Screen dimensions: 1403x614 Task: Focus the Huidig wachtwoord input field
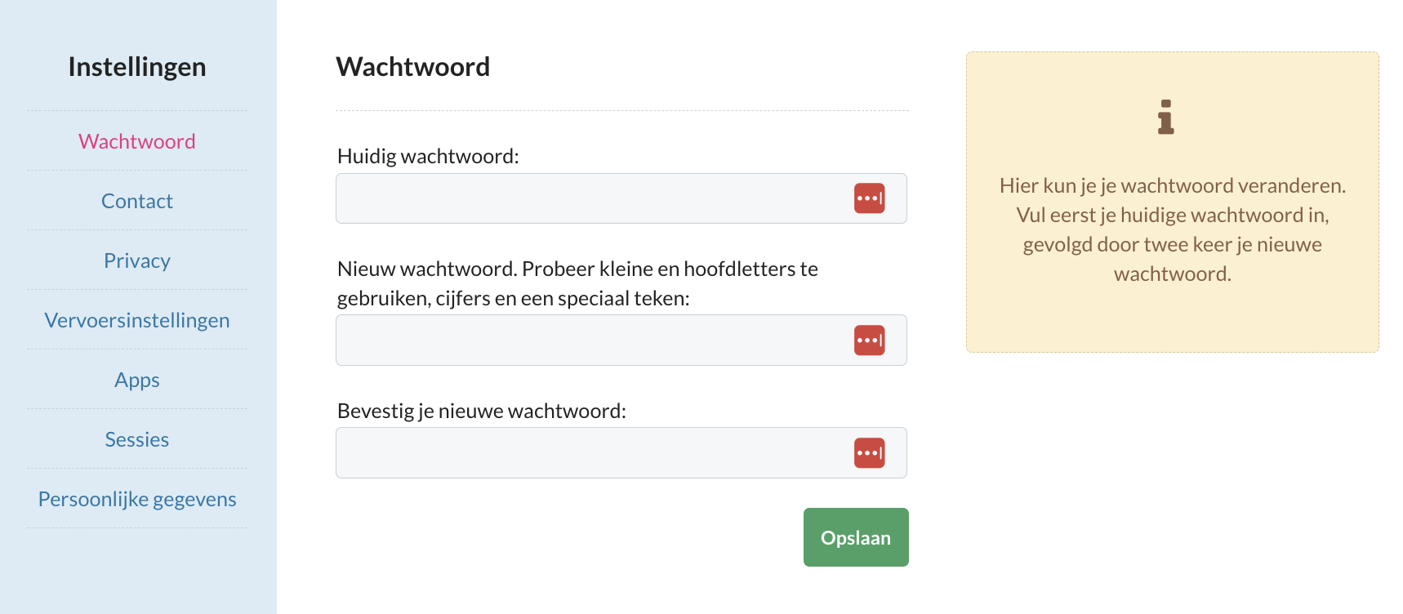click(621, 198)
